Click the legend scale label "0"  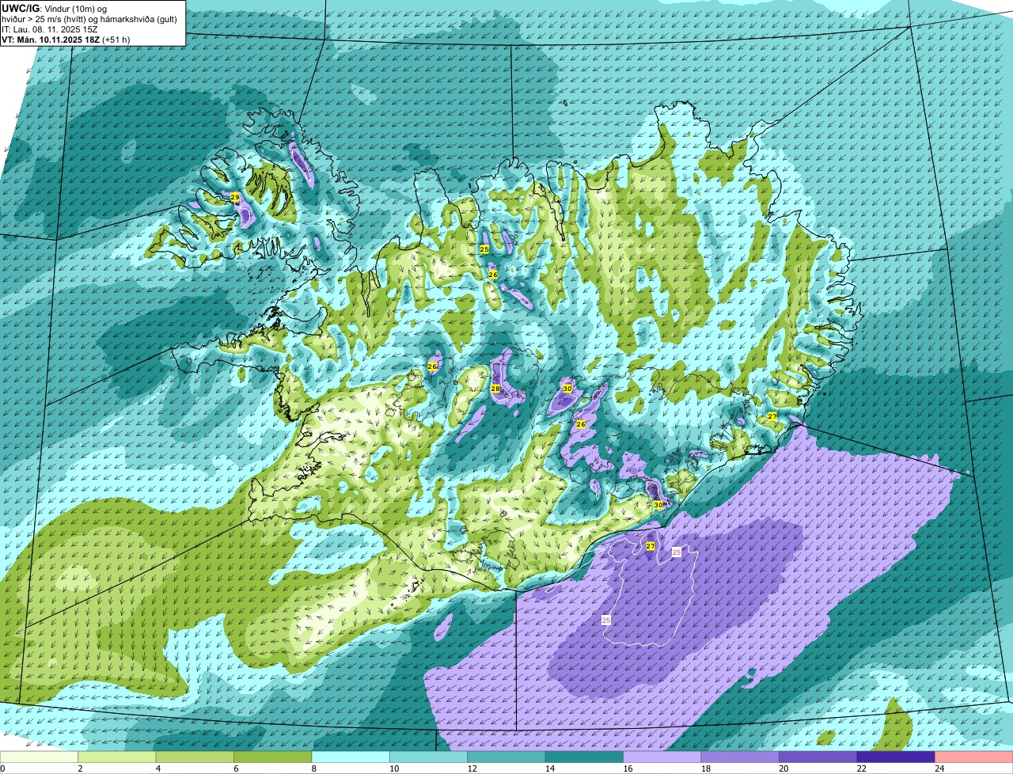point(3,768)
